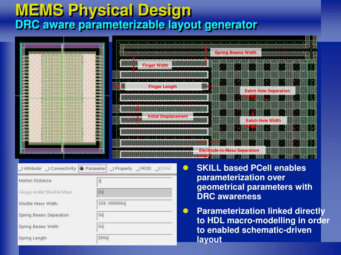Click the 'Spring Beams Width' label in the layout
The width and height of the screenshot is (341, 255).
tap(235, 52)
